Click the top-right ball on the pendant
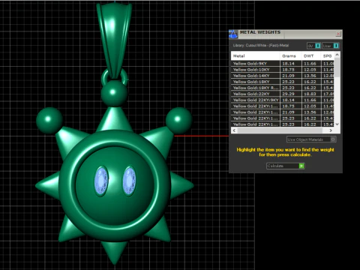The height and width of the screenshot is (270, 360). tap(178, 120)
